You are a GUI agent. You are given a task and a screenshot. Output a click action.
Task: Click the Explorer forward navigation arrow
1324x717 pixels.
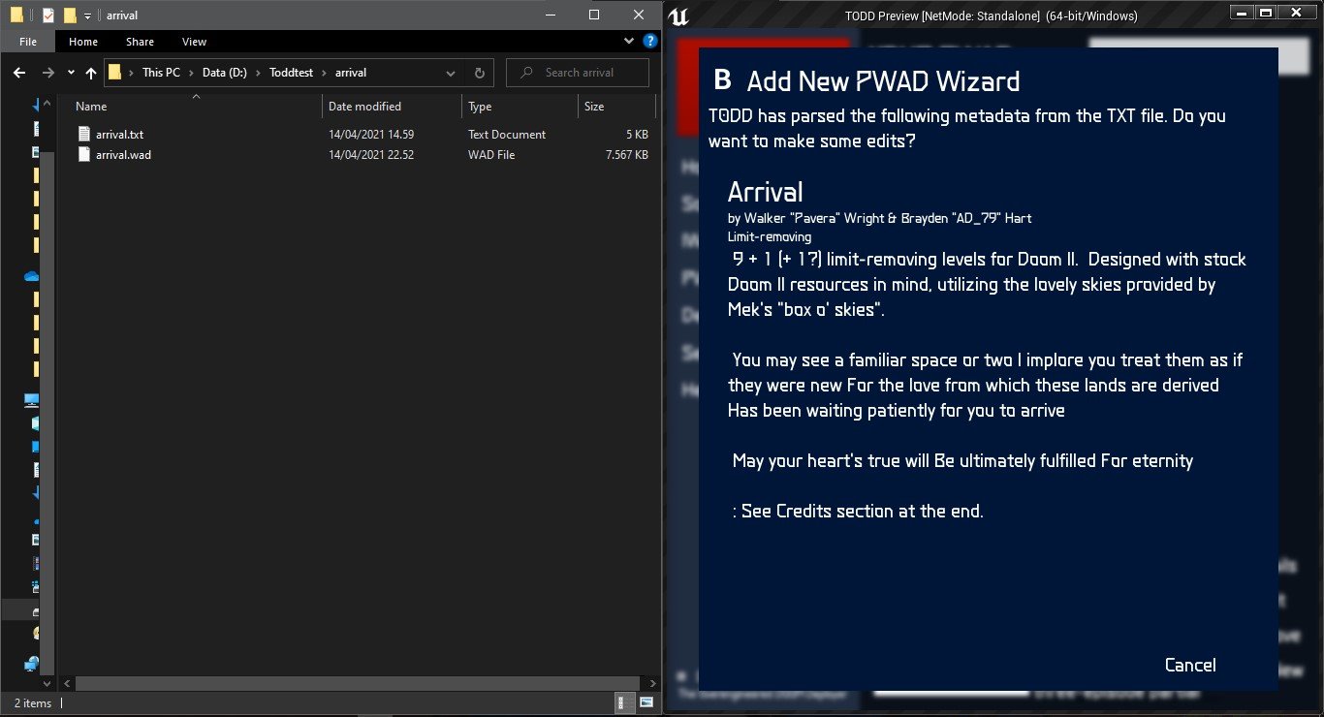(47, 73)
